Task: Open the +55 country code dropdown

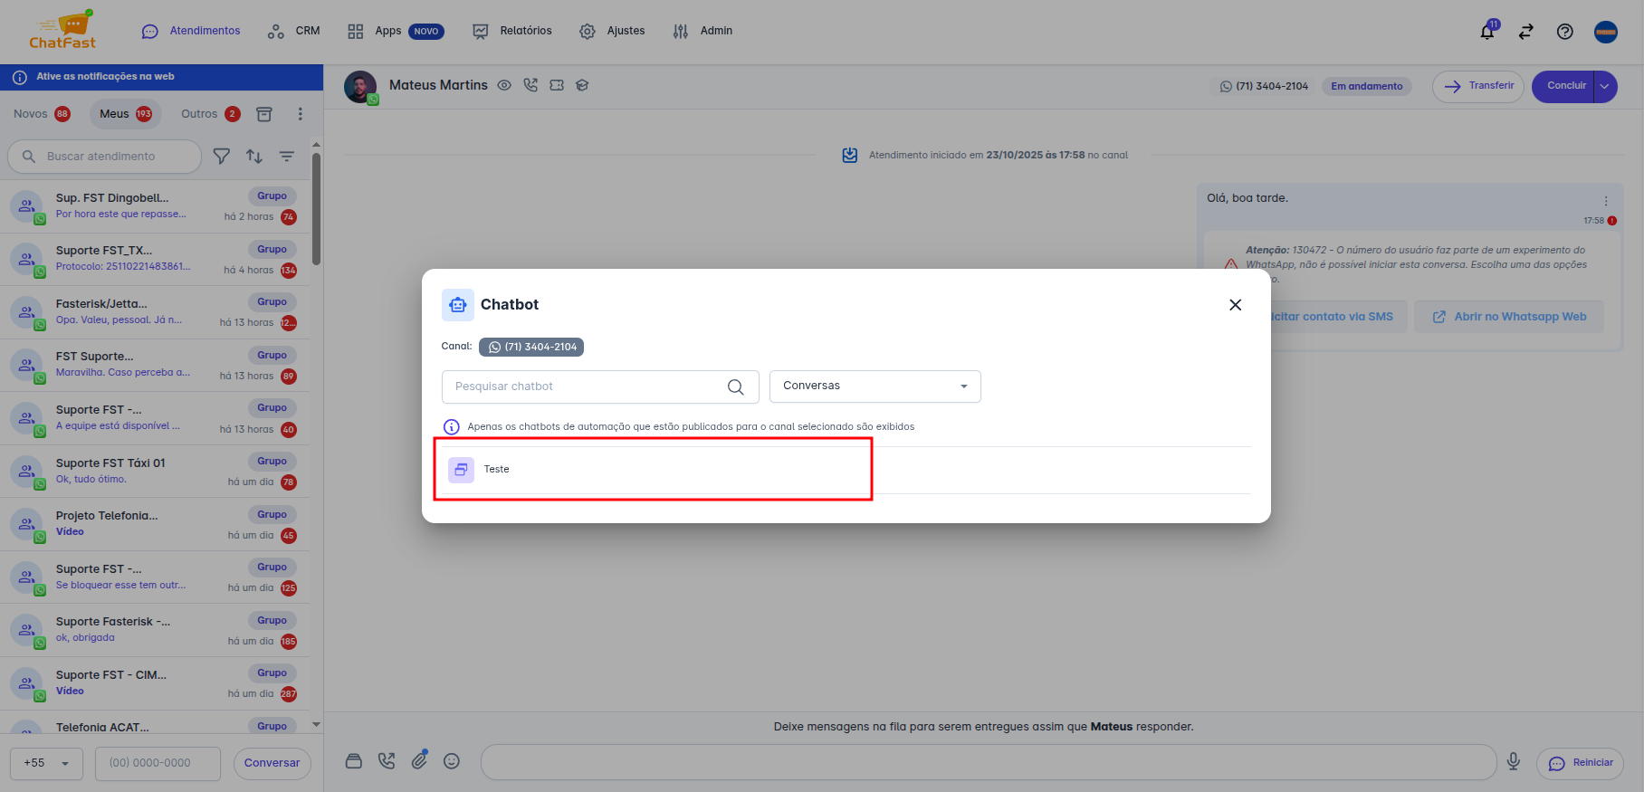Action: tap(46, 763)
